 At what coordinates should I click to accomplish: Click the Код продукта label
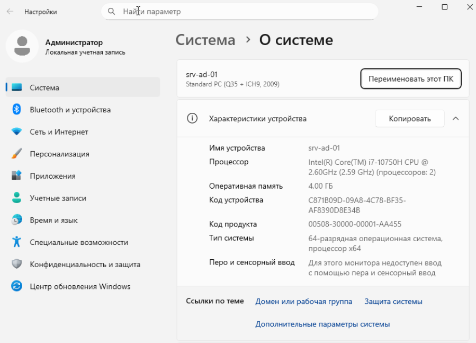233,224
